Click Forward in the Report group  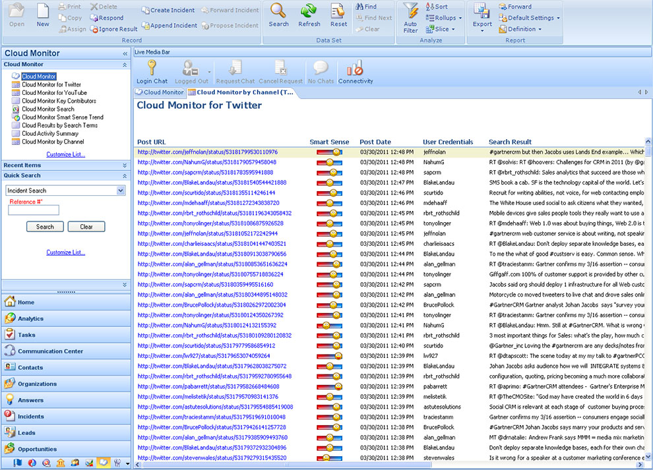pos(515,7)
